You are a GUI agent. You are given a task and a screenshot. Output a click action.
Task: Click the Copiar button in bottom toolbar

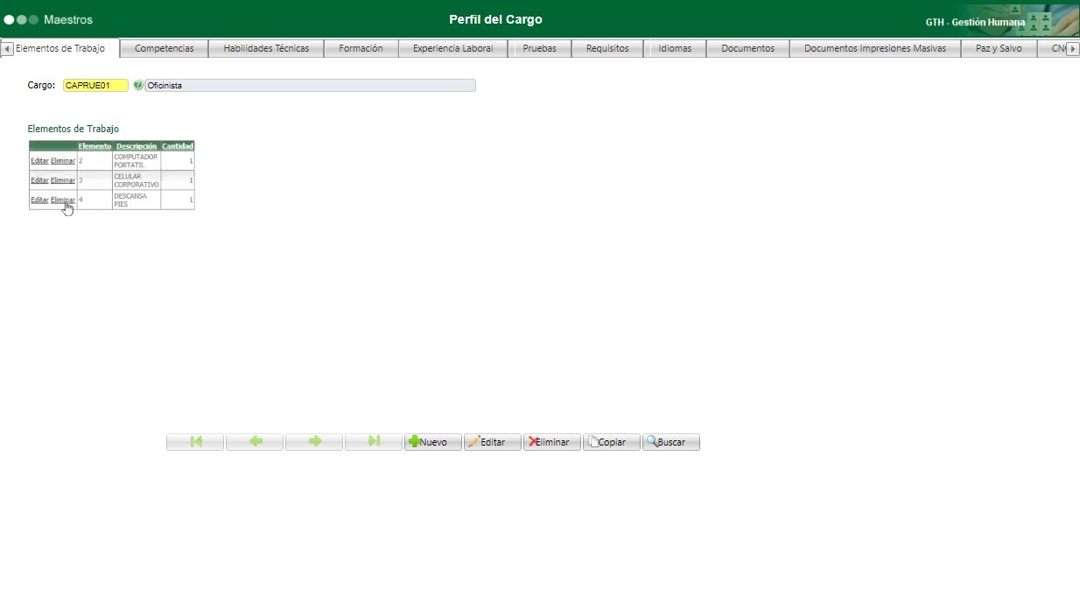coord(612,442)
